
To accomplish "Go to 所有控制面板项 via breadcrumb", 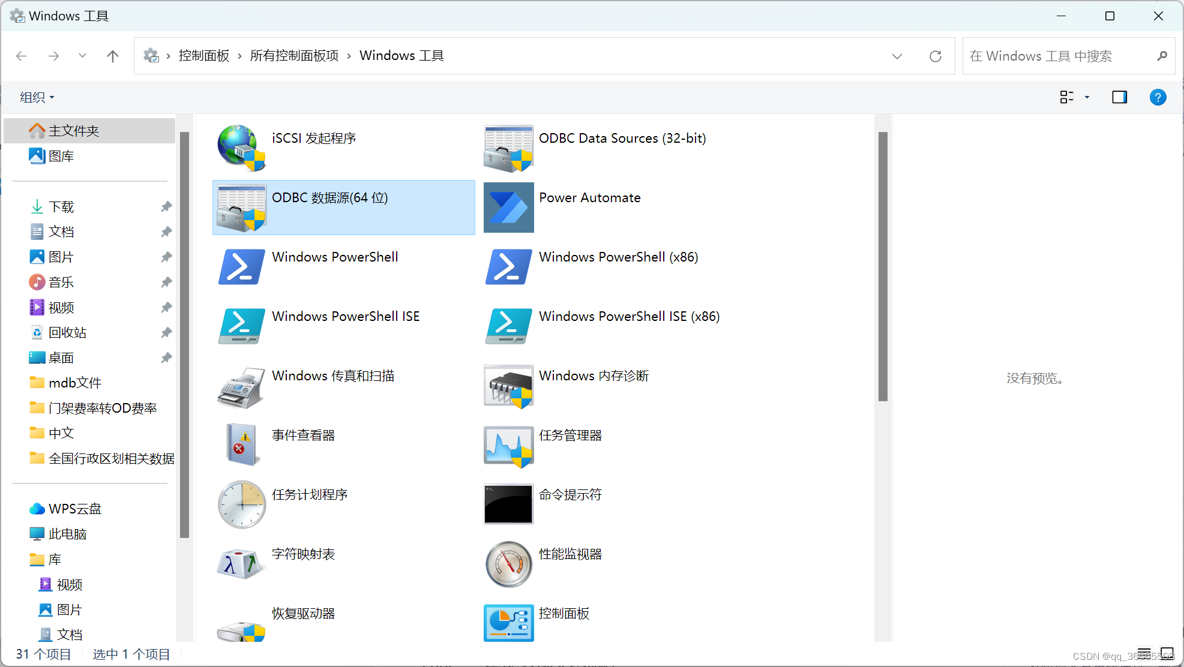I will pyautogui.click(x=294, y=55).
